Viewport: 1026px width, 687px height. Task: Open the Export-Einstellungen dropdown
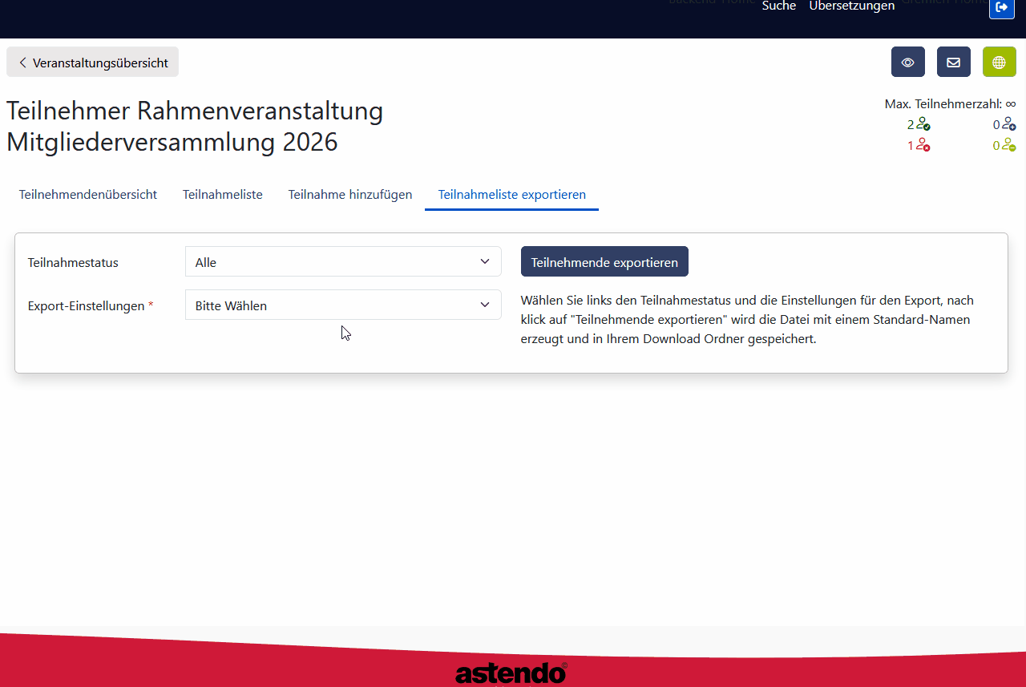[x=343, y=305]
